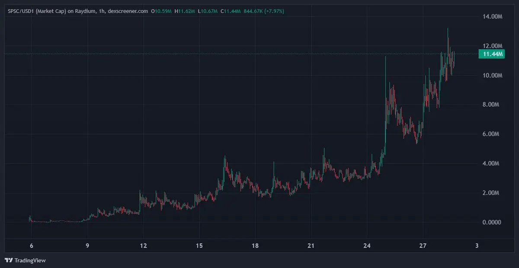The width and height of the screenshot is (519, 268).
Task: Open the TradingView logo link
Action: point(25,260)
